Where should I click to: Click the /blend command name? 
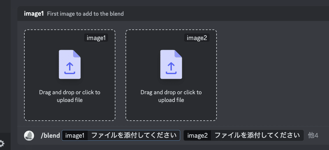(50, 136)
